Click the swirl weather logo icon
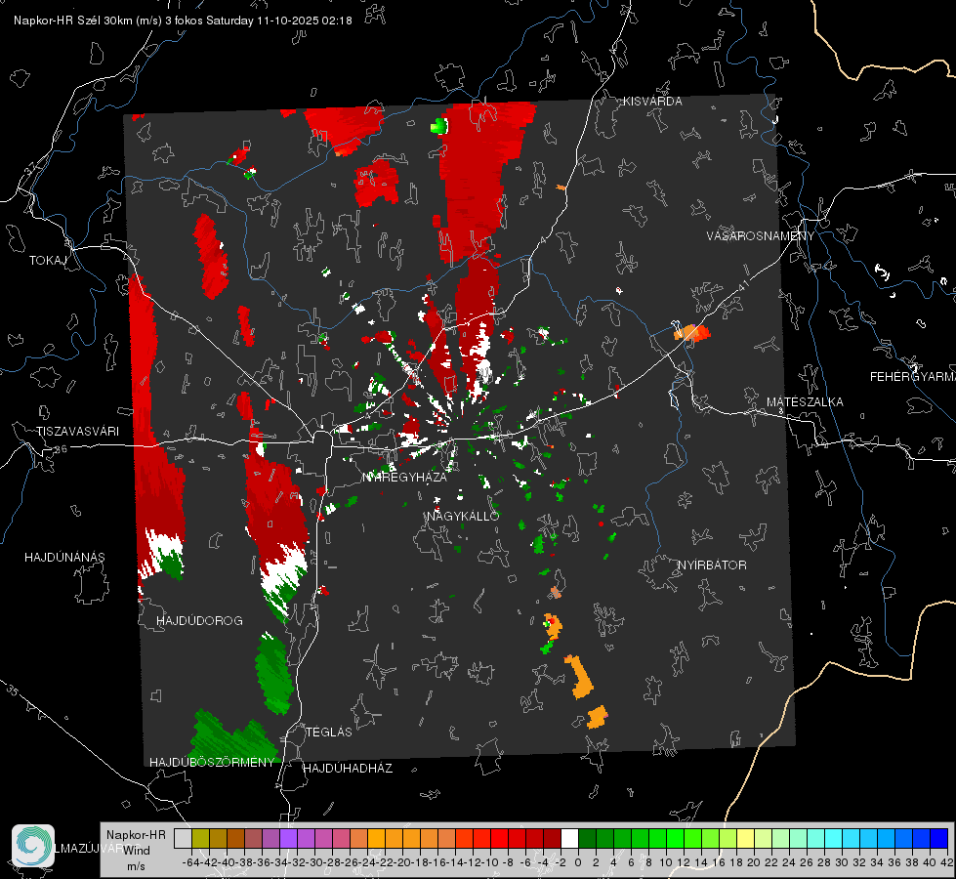 33,846
